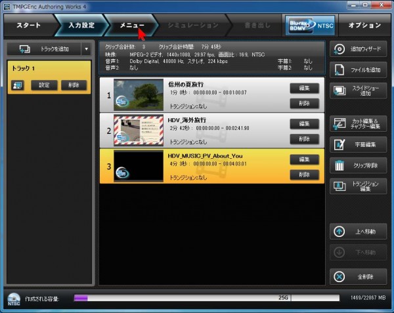The image size is (394, 313).
Task: Click 編集 for HDV_海外旅行 clip
Action: point(304,124)
